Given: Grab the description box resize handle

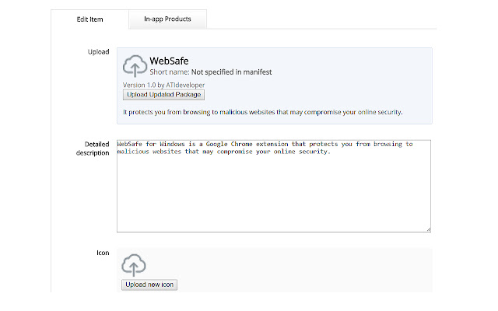Looking at the screenshot, I should tap(428, 229).
